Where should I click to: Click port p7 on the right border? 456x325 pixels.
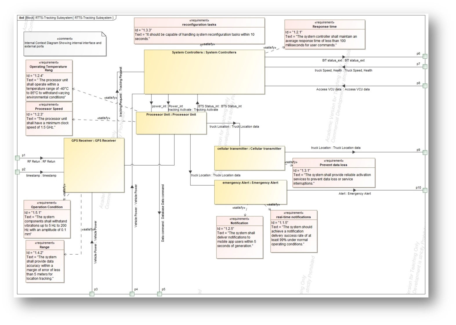click(425, 67)
